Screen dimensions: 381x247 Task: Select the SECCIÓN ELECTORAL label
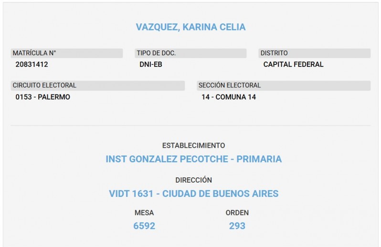coord(230,85)
